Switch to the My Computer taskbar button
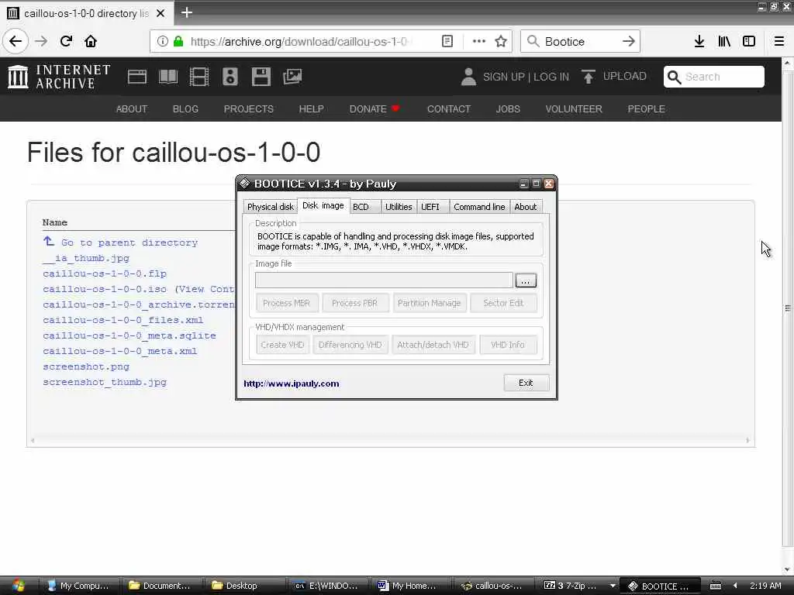The width and height of the screenshot is (794, 595). pos(80,586)
